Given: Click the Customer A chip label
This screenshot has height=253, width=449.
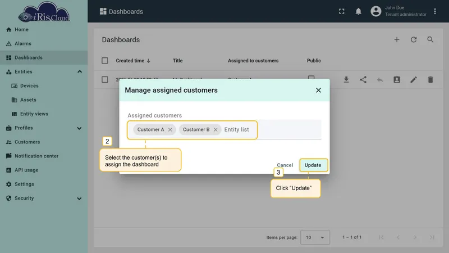Looking at the screenshot, I should [x=150, y=130].
